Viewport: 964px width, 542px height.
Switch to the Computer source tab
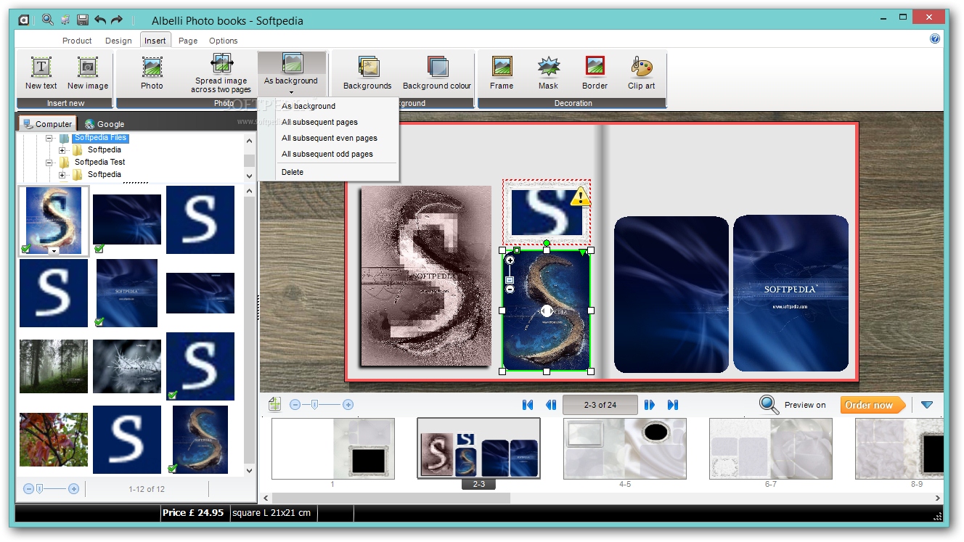click(48, 124)
